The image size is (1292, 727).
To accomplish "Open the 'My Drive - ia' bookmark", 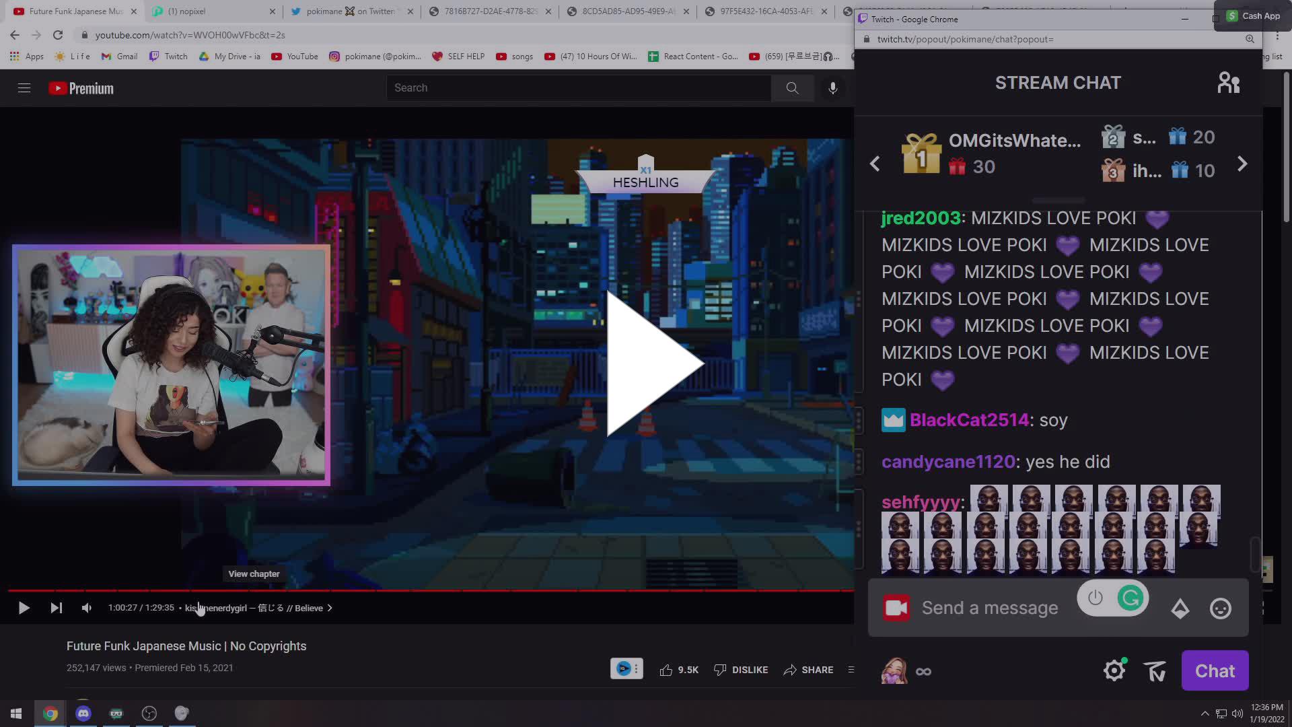I will pyautogui.click(x=229, y=57).
